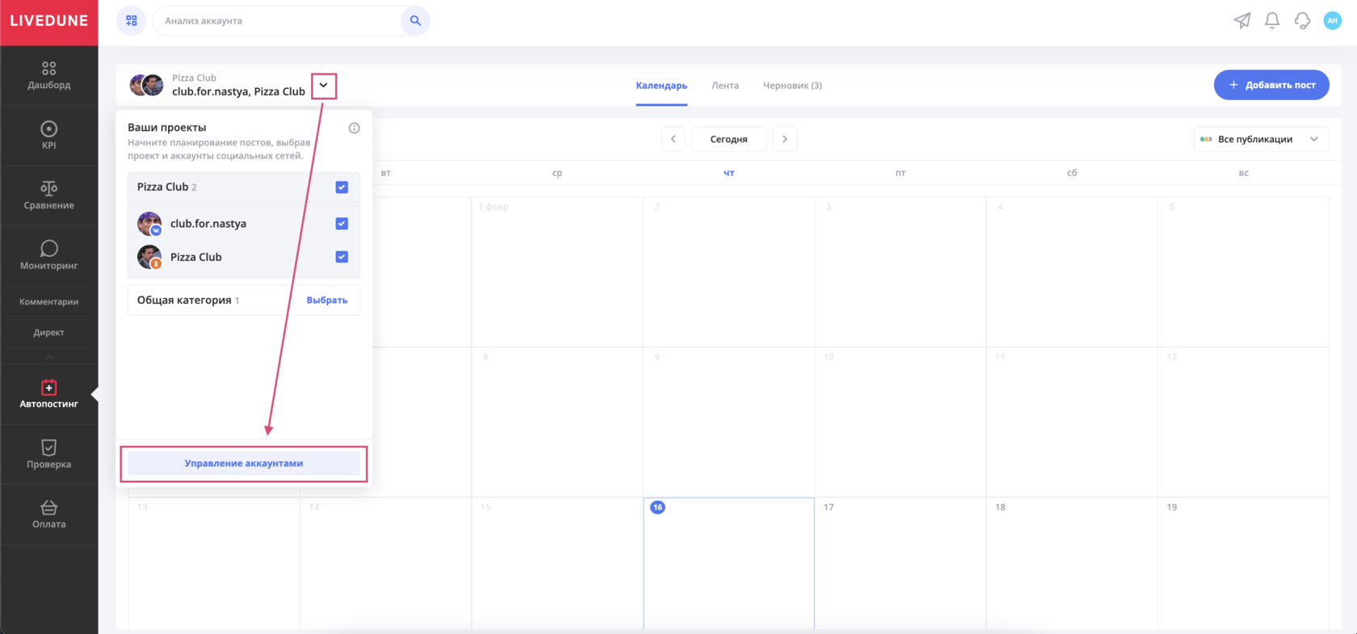The width and height of the screenshot is (1357, 634).
Task: Click the search magnifier button
Action: (x=415, y=21)
